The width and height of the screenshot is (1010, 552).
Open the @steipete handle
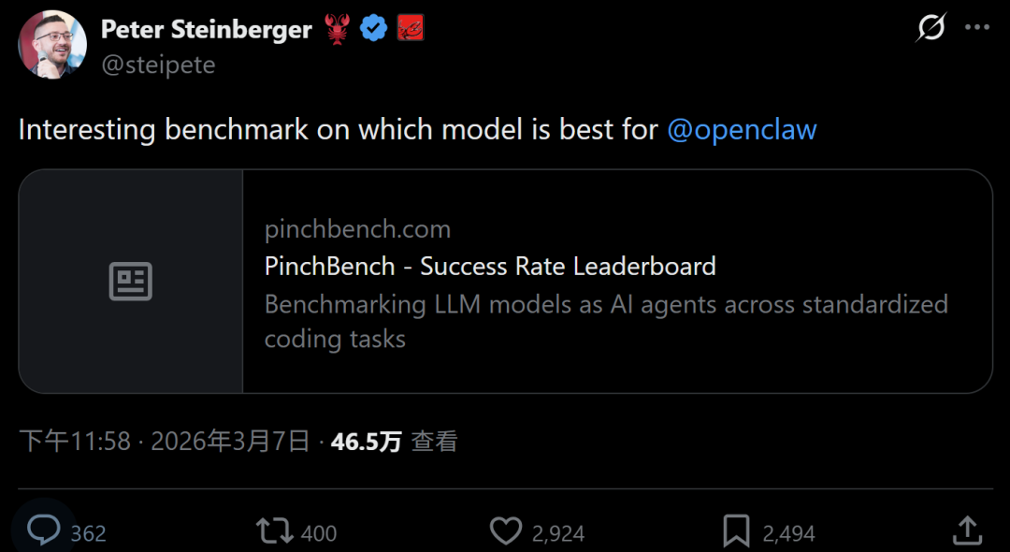(x=158, y=65)
